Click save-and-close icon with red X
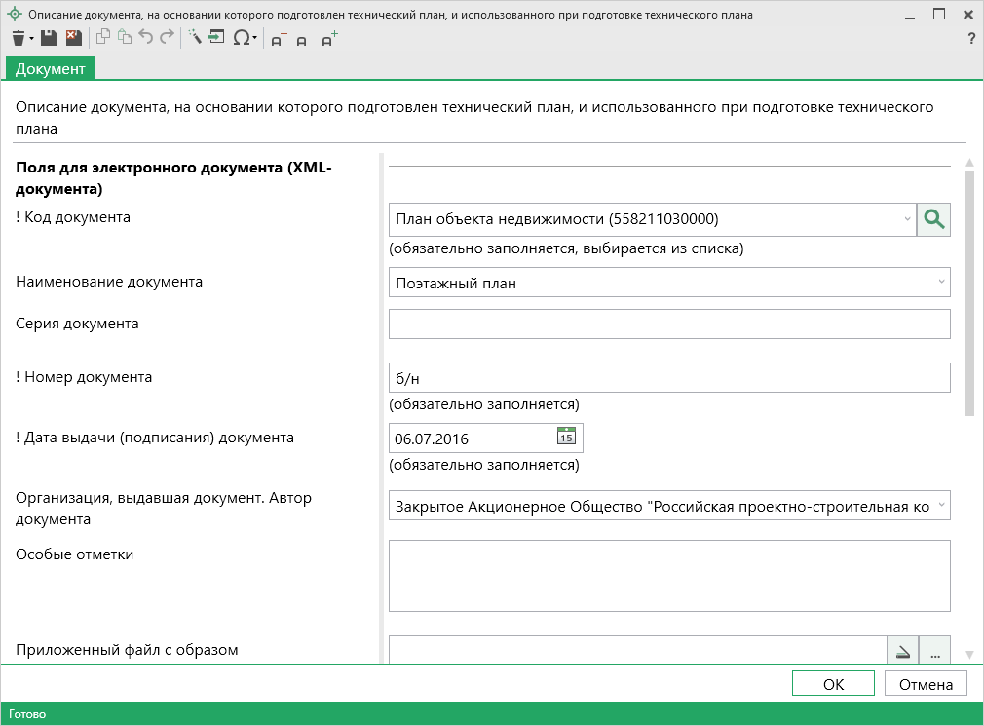This screenshot has width=984, height=726. [73, 38]
